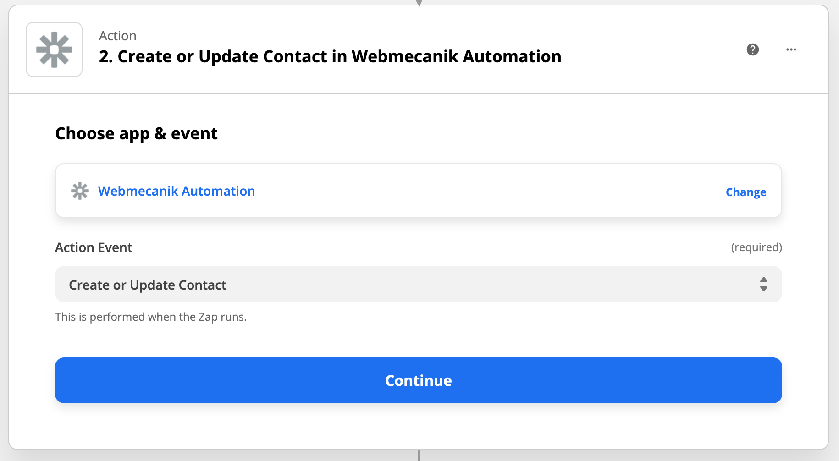839x461 pixels.
Task: Open the help question mark icon
Action: (x=753, y=49)
